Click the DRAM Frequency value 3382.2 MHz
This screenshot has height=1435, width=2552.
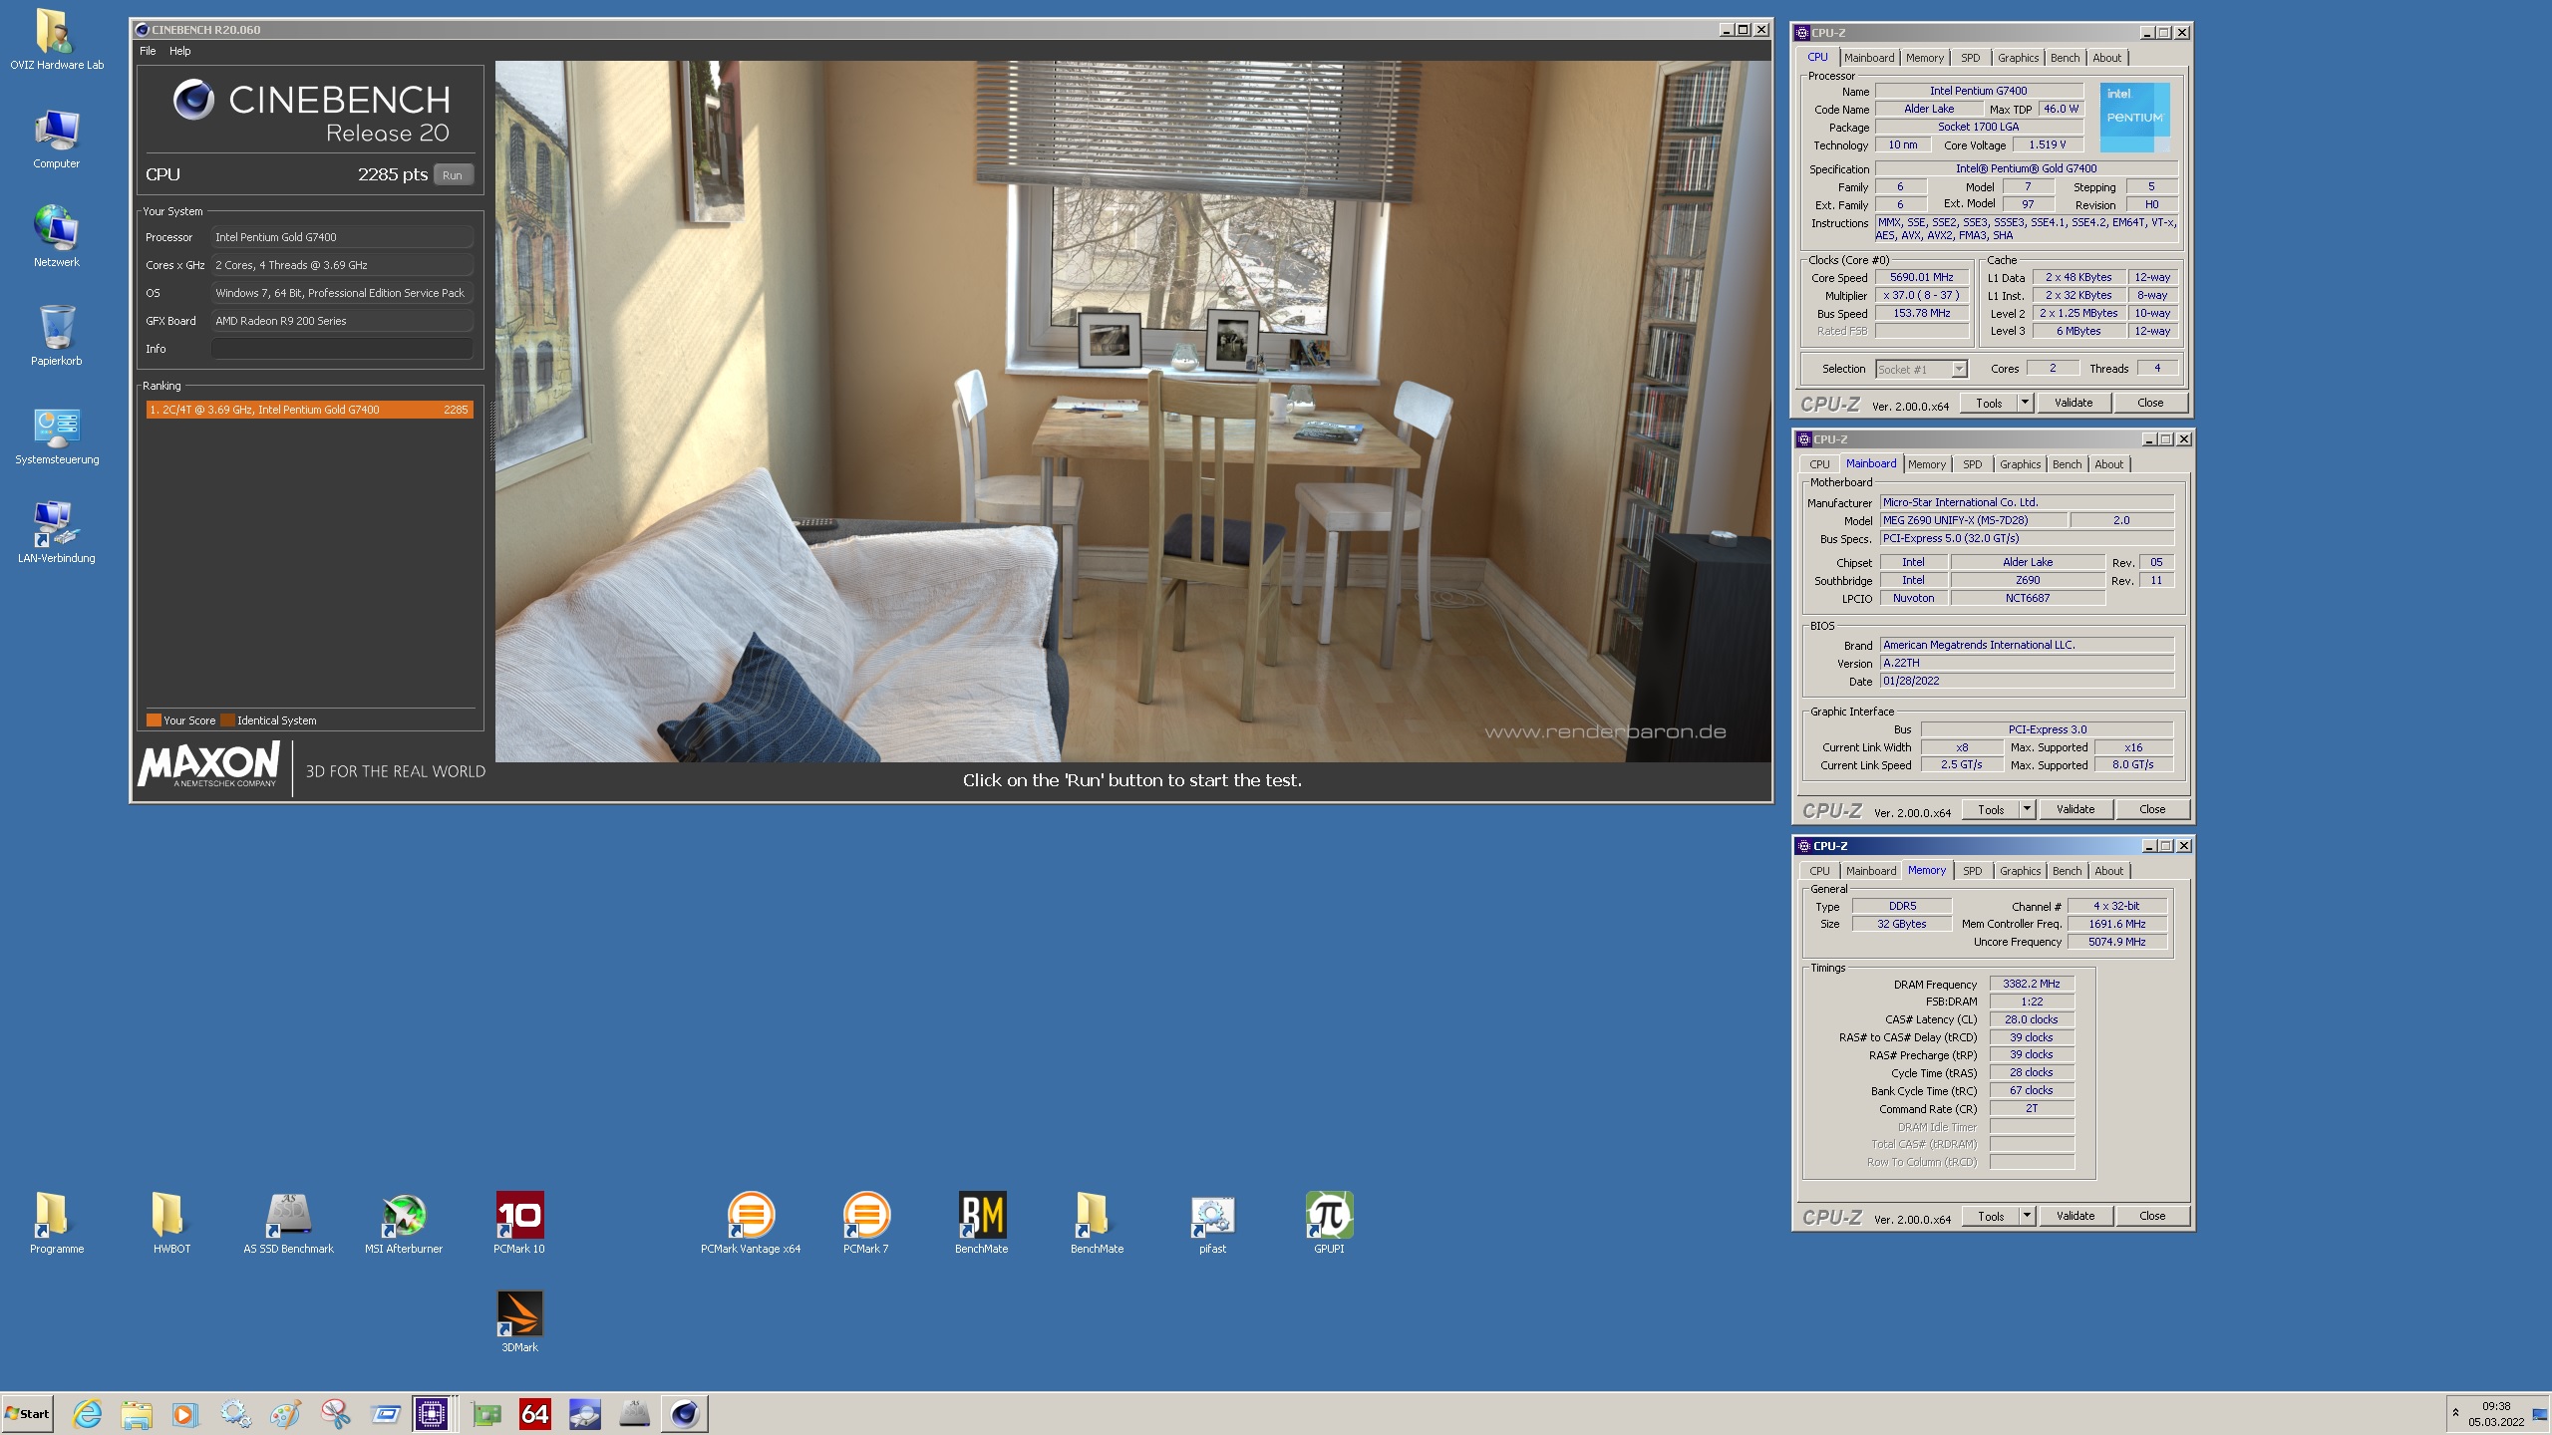pos(2032,984)
